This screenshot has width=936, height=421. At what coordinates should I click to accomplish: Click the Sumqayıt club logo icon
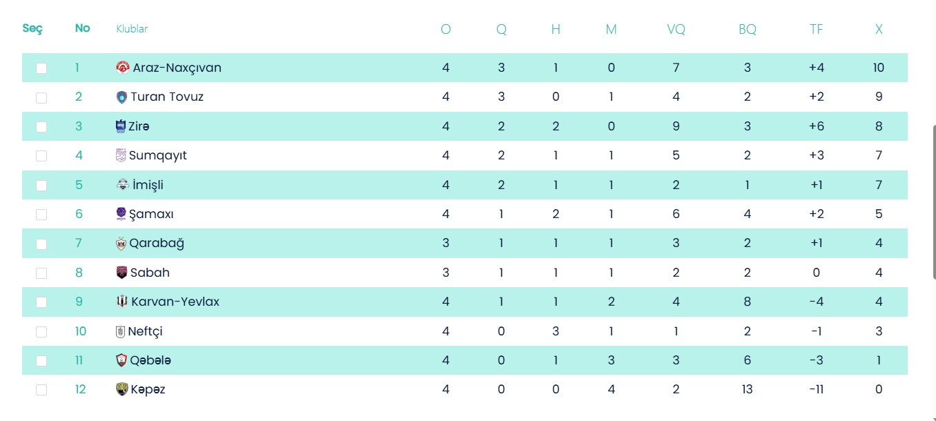tap(121, 155)
